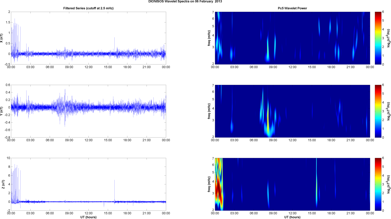Click the isolated 16:00 spike in Z time series
The height and width of the screenshot is (219, 391).
115,191
